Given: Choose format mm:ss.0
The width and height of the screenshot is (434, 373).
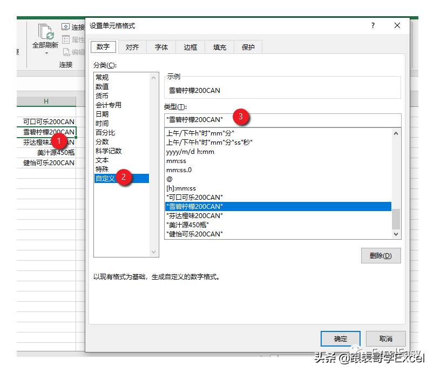Looking at the screenshot, I should point(278,170).
